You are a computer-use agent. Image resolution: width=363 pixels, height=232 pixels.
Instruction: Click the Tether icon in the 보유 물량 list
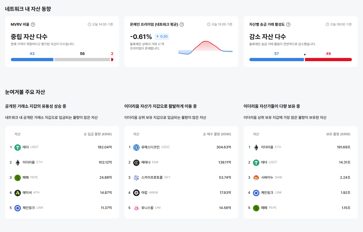pos(256,163)
